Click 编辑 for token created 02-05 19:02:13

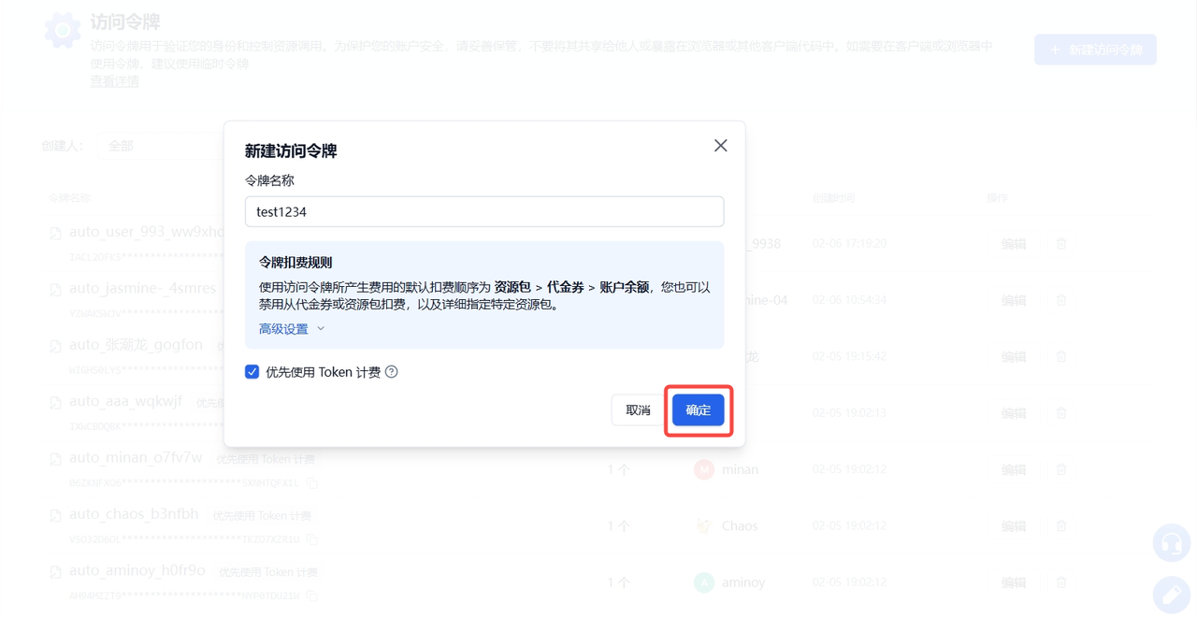(x=1014, y=413)
